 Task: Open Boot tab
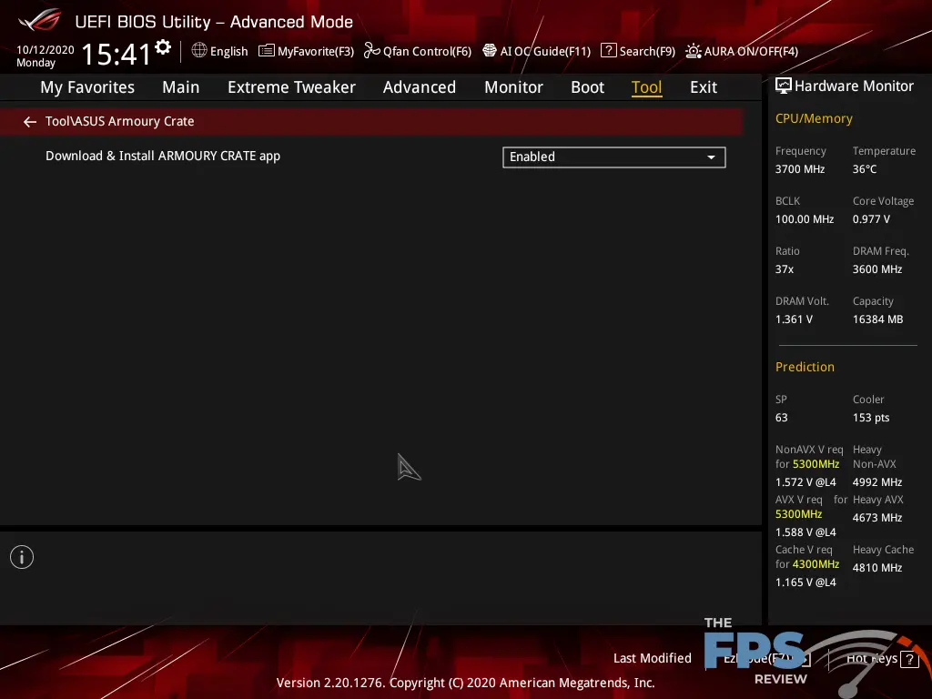(x=587, y=87)
